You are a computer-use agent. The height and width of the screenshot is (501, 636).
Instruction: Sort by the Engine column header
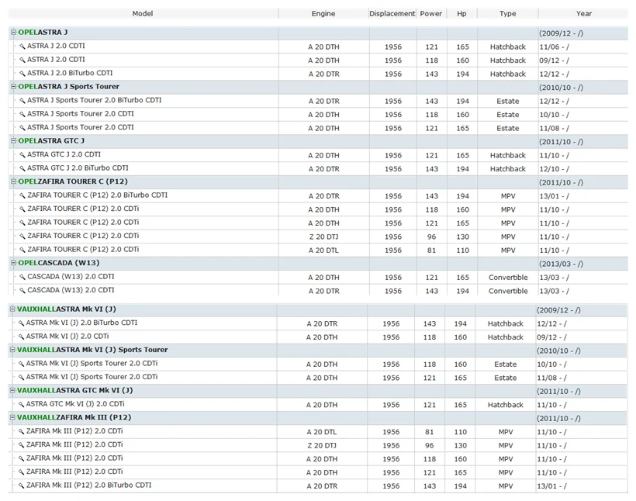(323, 13)
